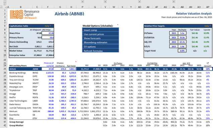Click the Insert comp model option
This screenshot has height=128, width=213.
coord(100,30)
